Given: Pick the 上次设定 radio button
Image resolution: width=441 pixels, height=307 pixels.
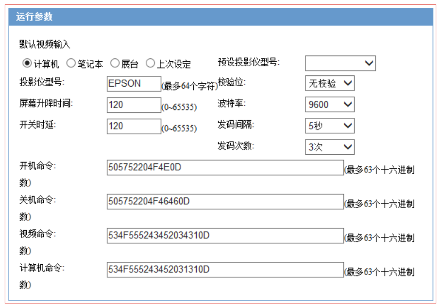Looking at the screenshot, I should 150,64.
